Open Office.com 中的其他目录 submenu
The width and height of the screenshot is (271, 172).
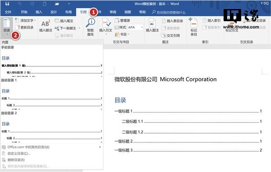tap(52, 147)
